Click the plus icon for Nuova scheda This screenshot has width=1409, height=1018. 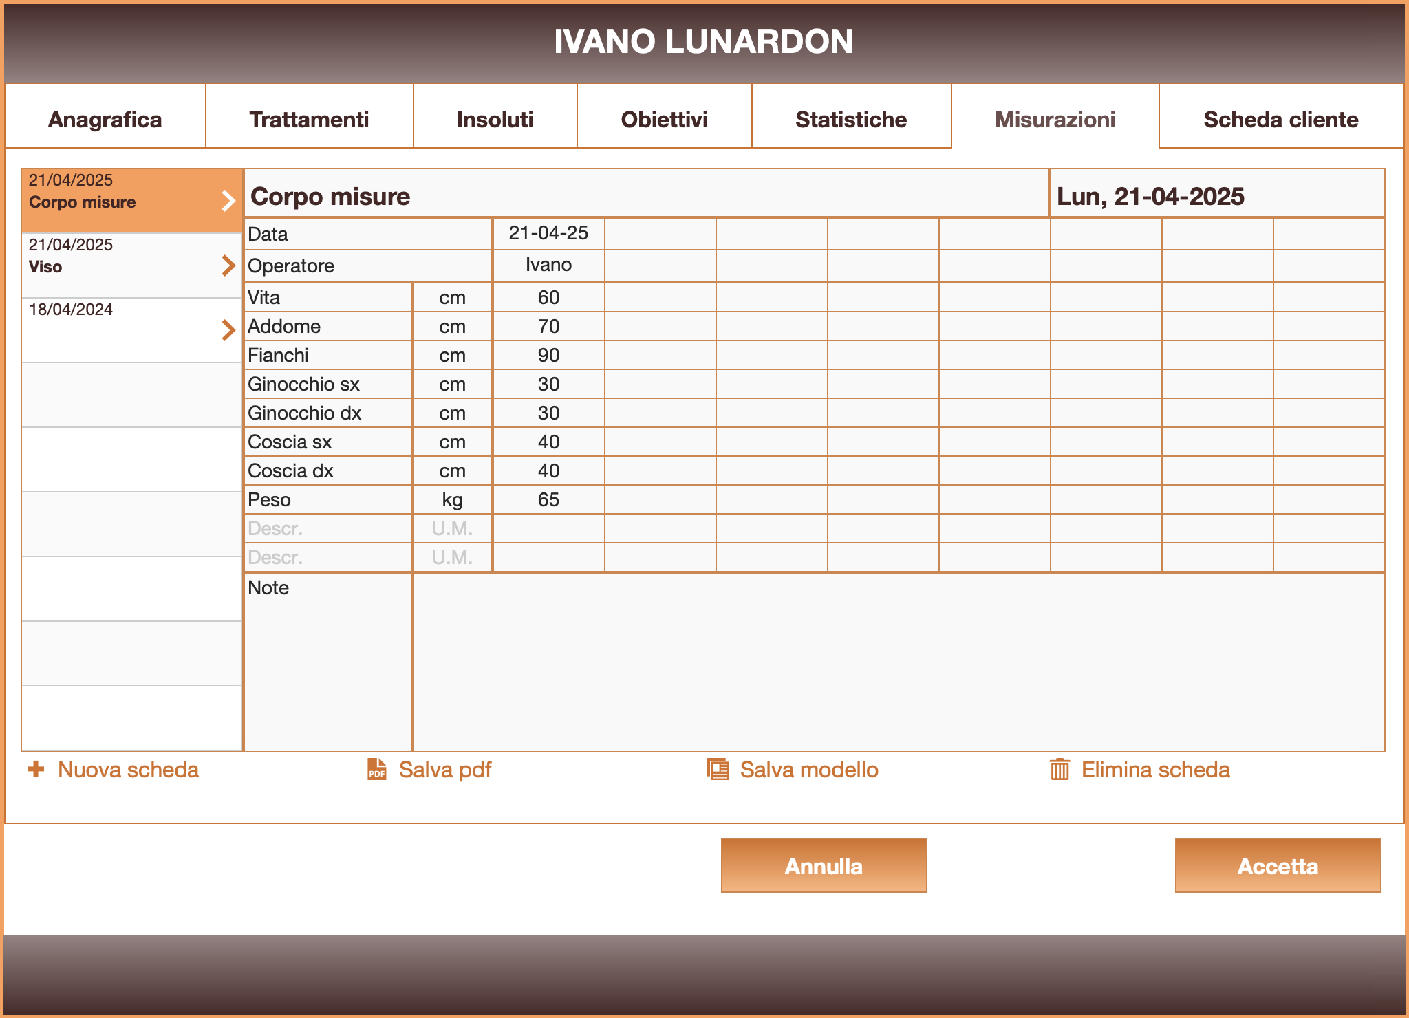36,769
